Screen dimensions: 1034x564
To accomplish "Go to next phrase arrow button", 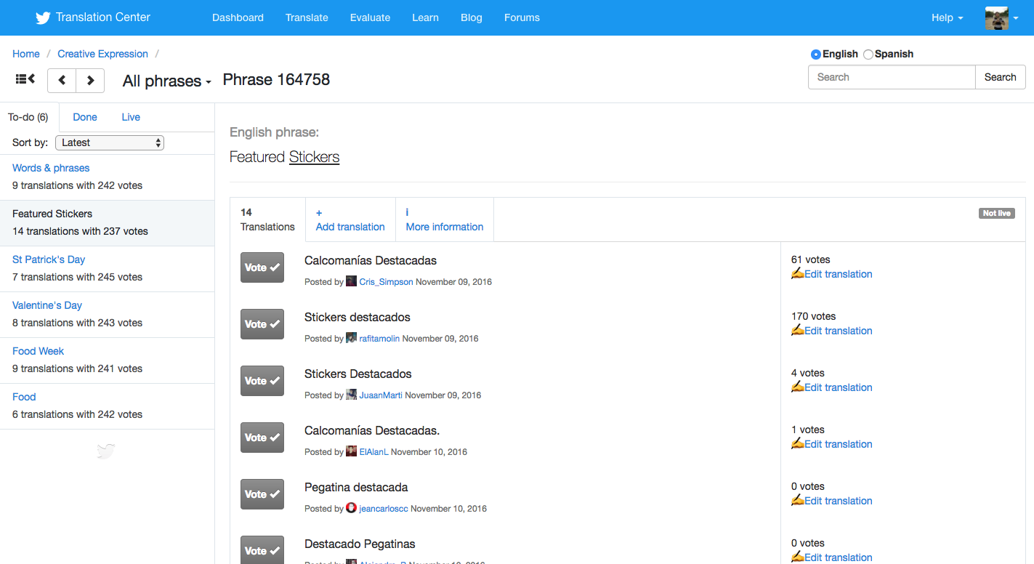I will coord(90,80).
